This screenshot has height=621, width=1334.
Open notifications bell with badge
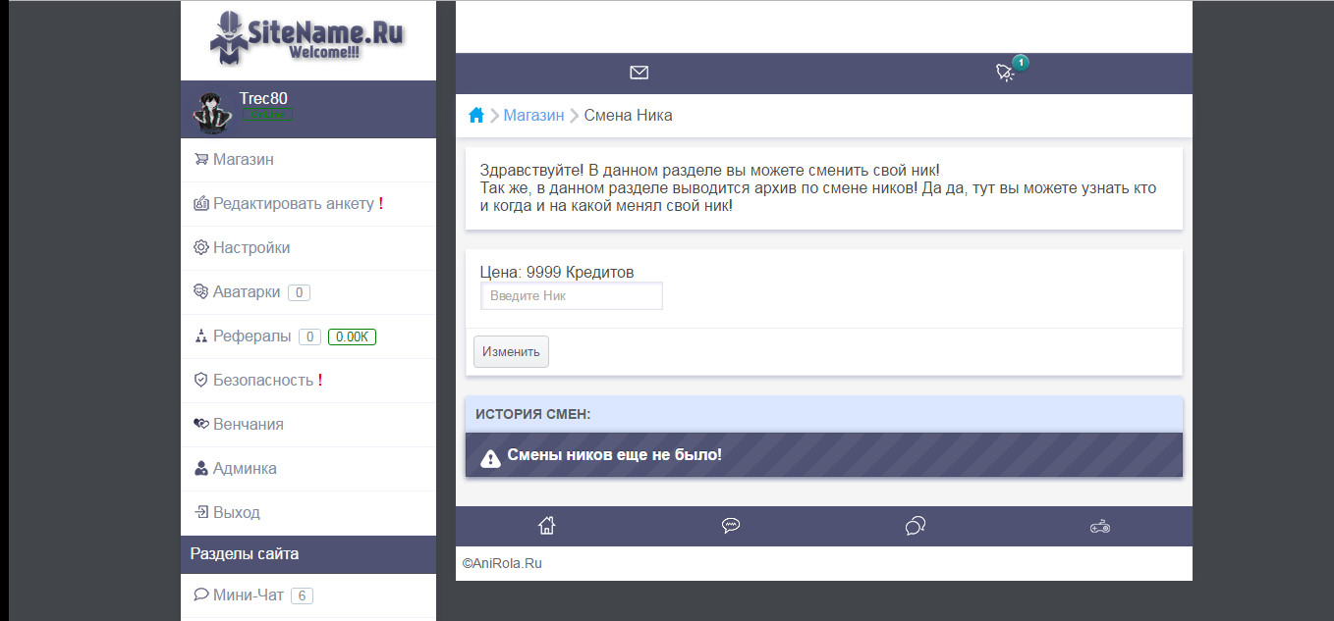point(1006,73)
